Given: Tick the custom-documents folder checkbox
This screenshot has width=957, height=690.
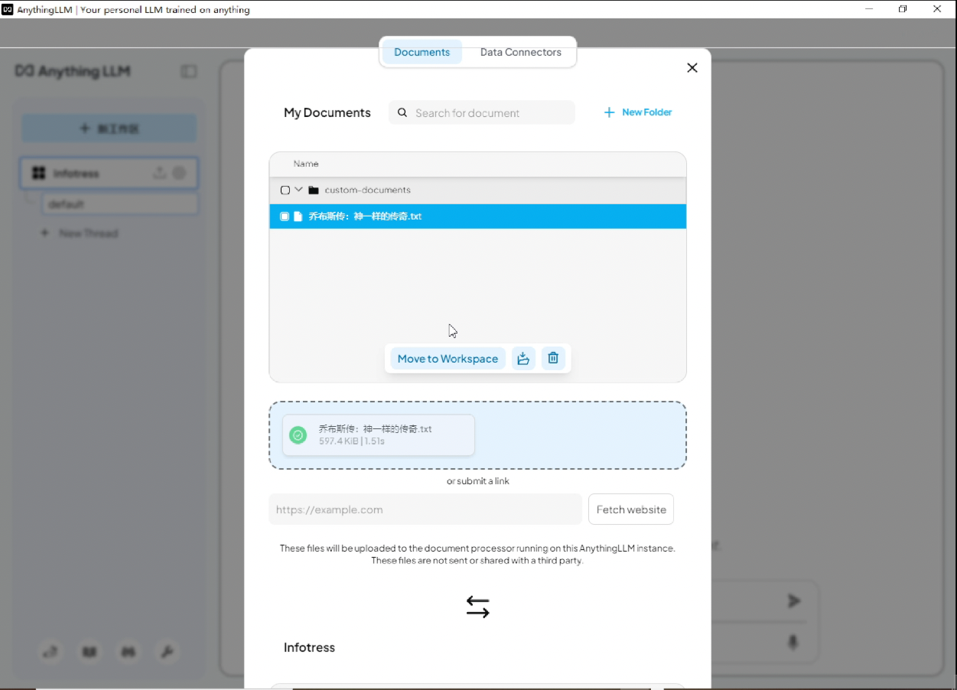Looking at the screenshot, I should point(285,190).
